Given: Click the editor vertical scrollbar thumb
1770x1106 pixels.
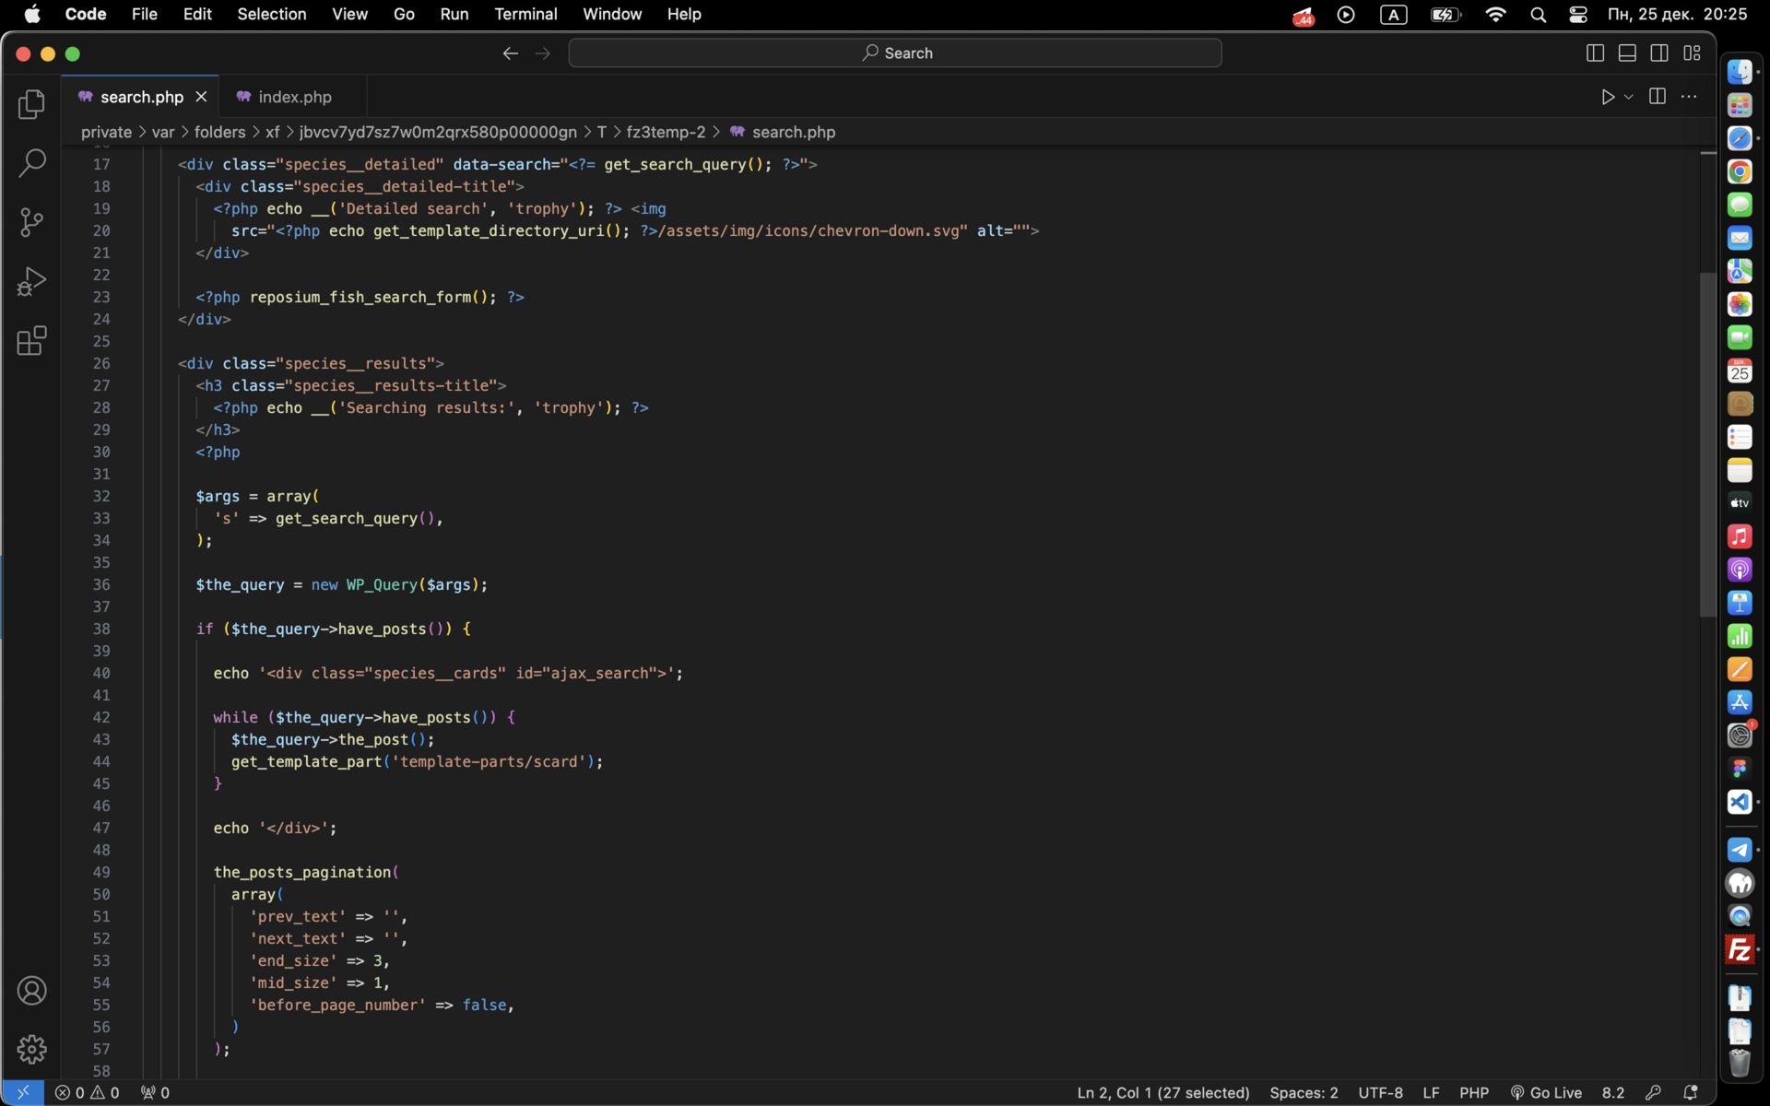Looking at the screenshot, I should (x=1707, y=445).
